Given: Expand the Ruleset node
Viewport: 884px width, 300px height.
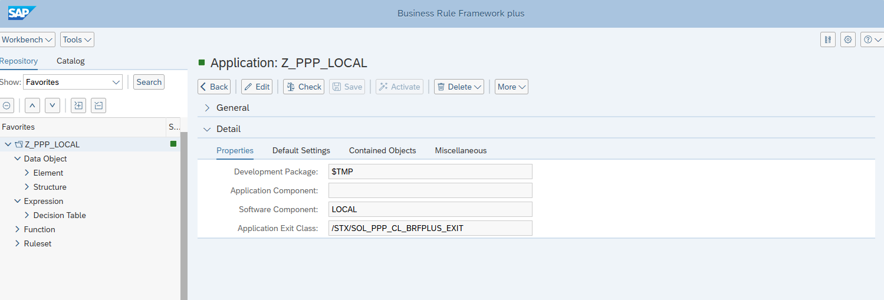Looking at the screenshot, I should point(18,243).
